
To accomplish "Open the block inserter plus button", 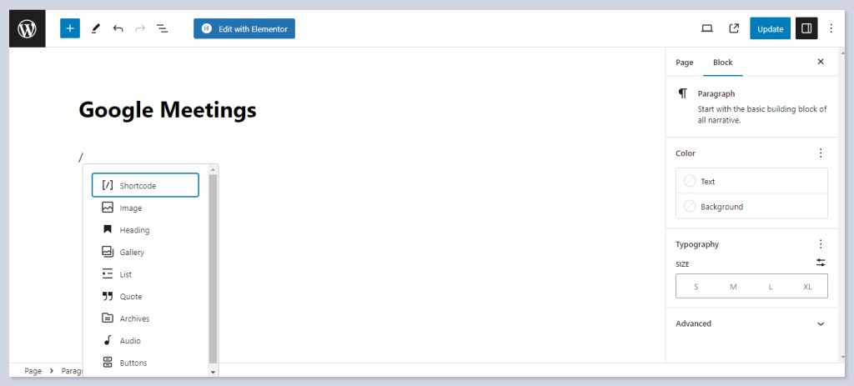I will 70,28.
